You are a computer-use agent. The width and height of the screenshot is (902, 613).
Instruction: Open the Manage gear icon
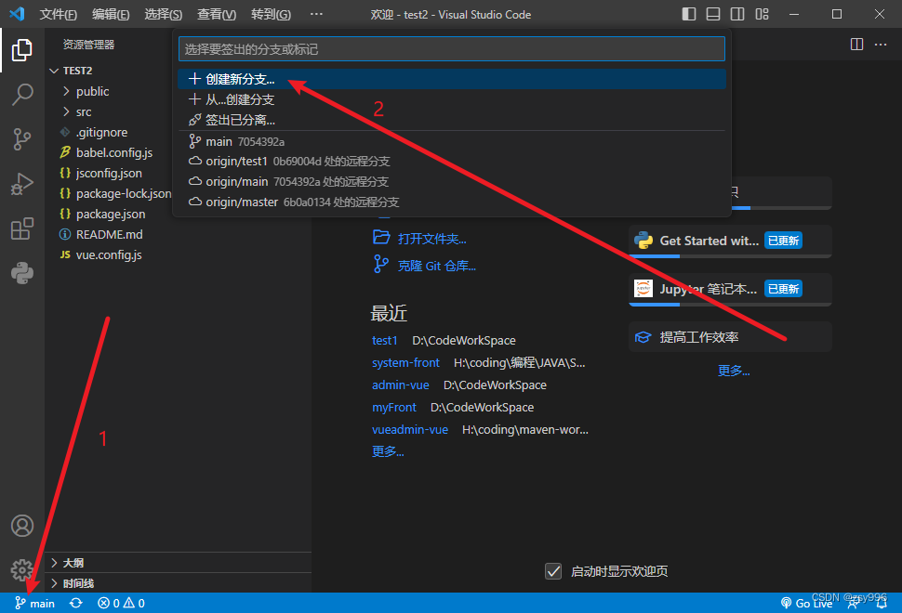[22, 569]
